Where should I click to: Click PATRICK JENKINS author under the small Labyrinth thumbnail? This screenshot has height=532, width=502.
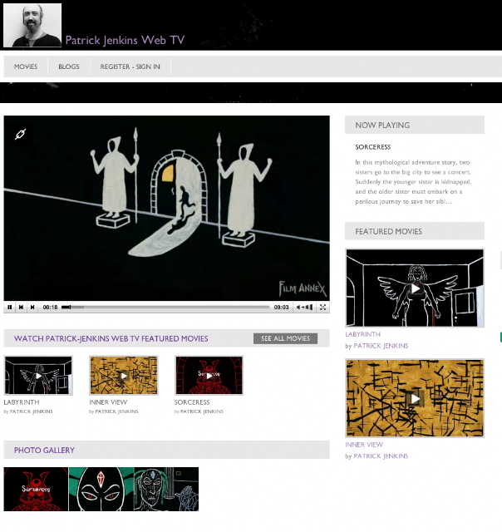tap(32, 411)
